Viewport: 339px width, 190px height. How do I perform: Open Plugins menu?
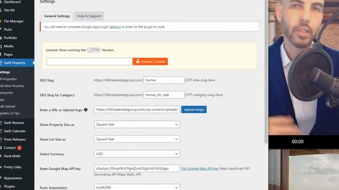pos(10,186)
